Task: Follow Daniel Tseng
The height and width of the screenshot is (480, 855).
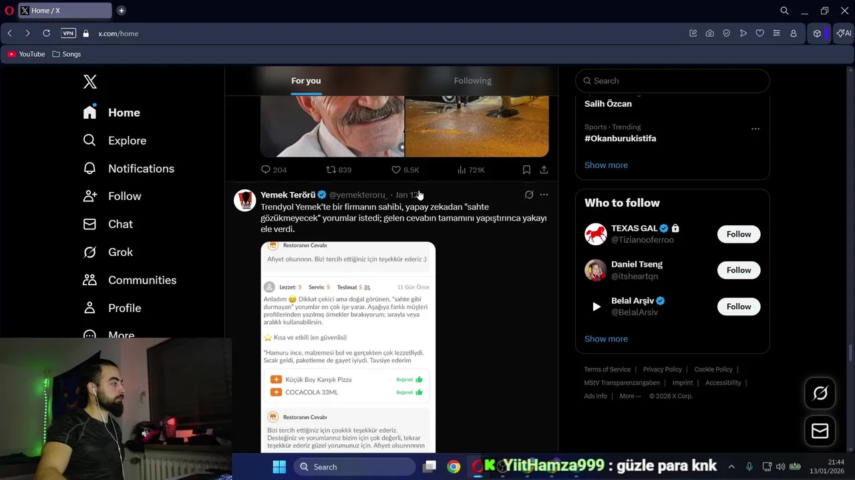Action: tap(739, 270)
